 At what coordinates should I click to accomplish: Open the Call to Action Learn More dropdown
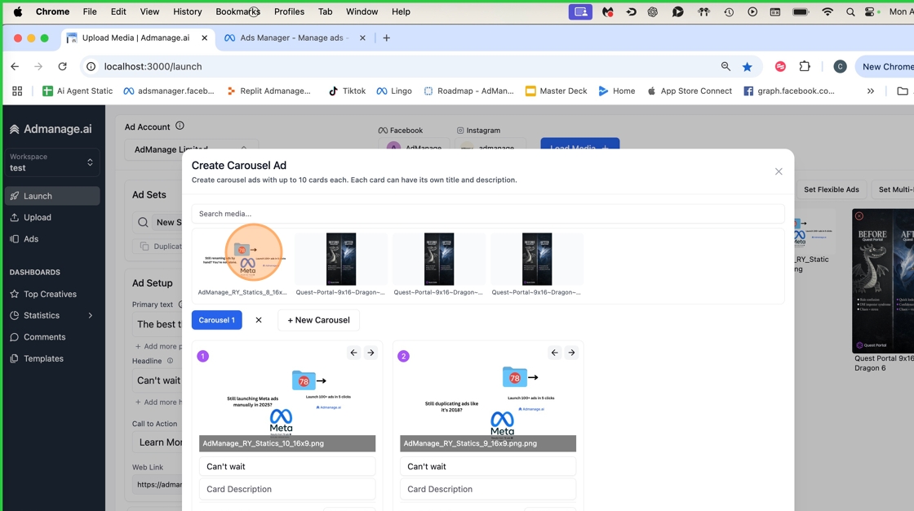158,442
